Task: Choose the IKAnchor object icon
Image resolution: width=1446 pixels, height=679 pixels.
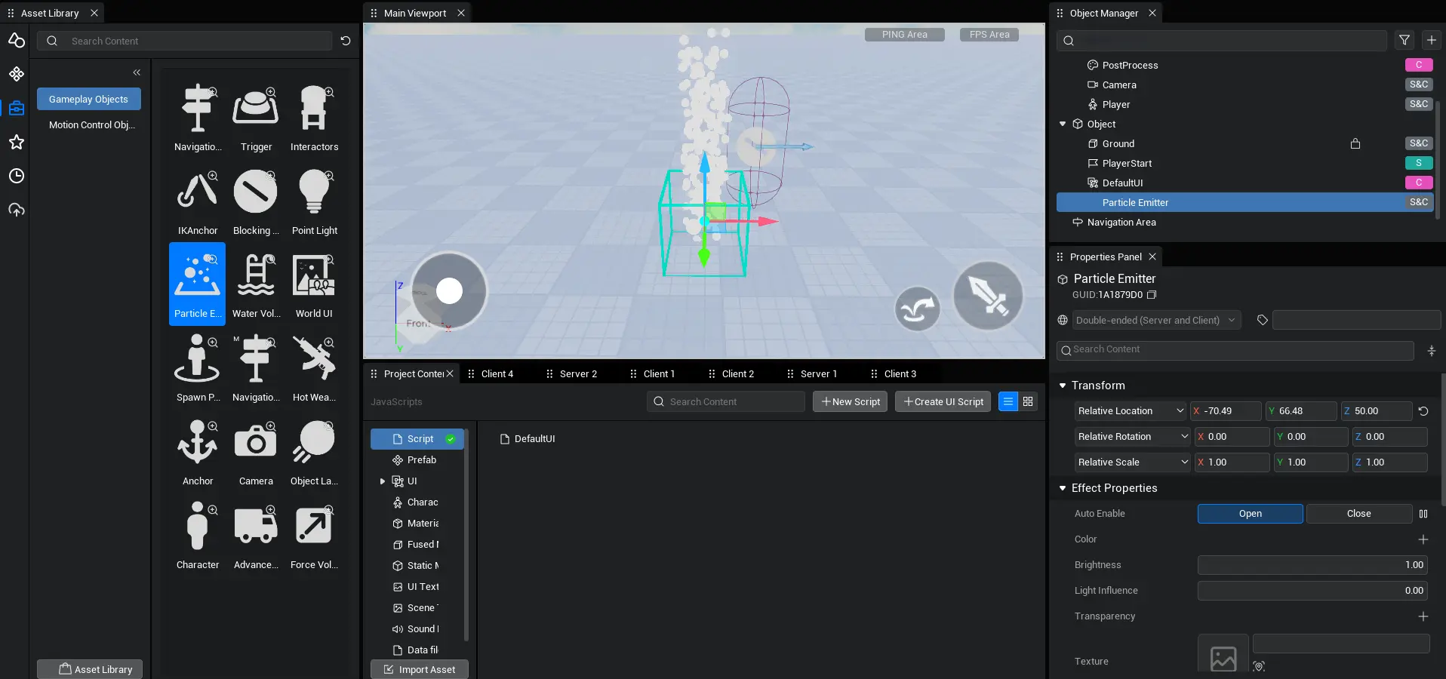Action: tap(198, 201)
